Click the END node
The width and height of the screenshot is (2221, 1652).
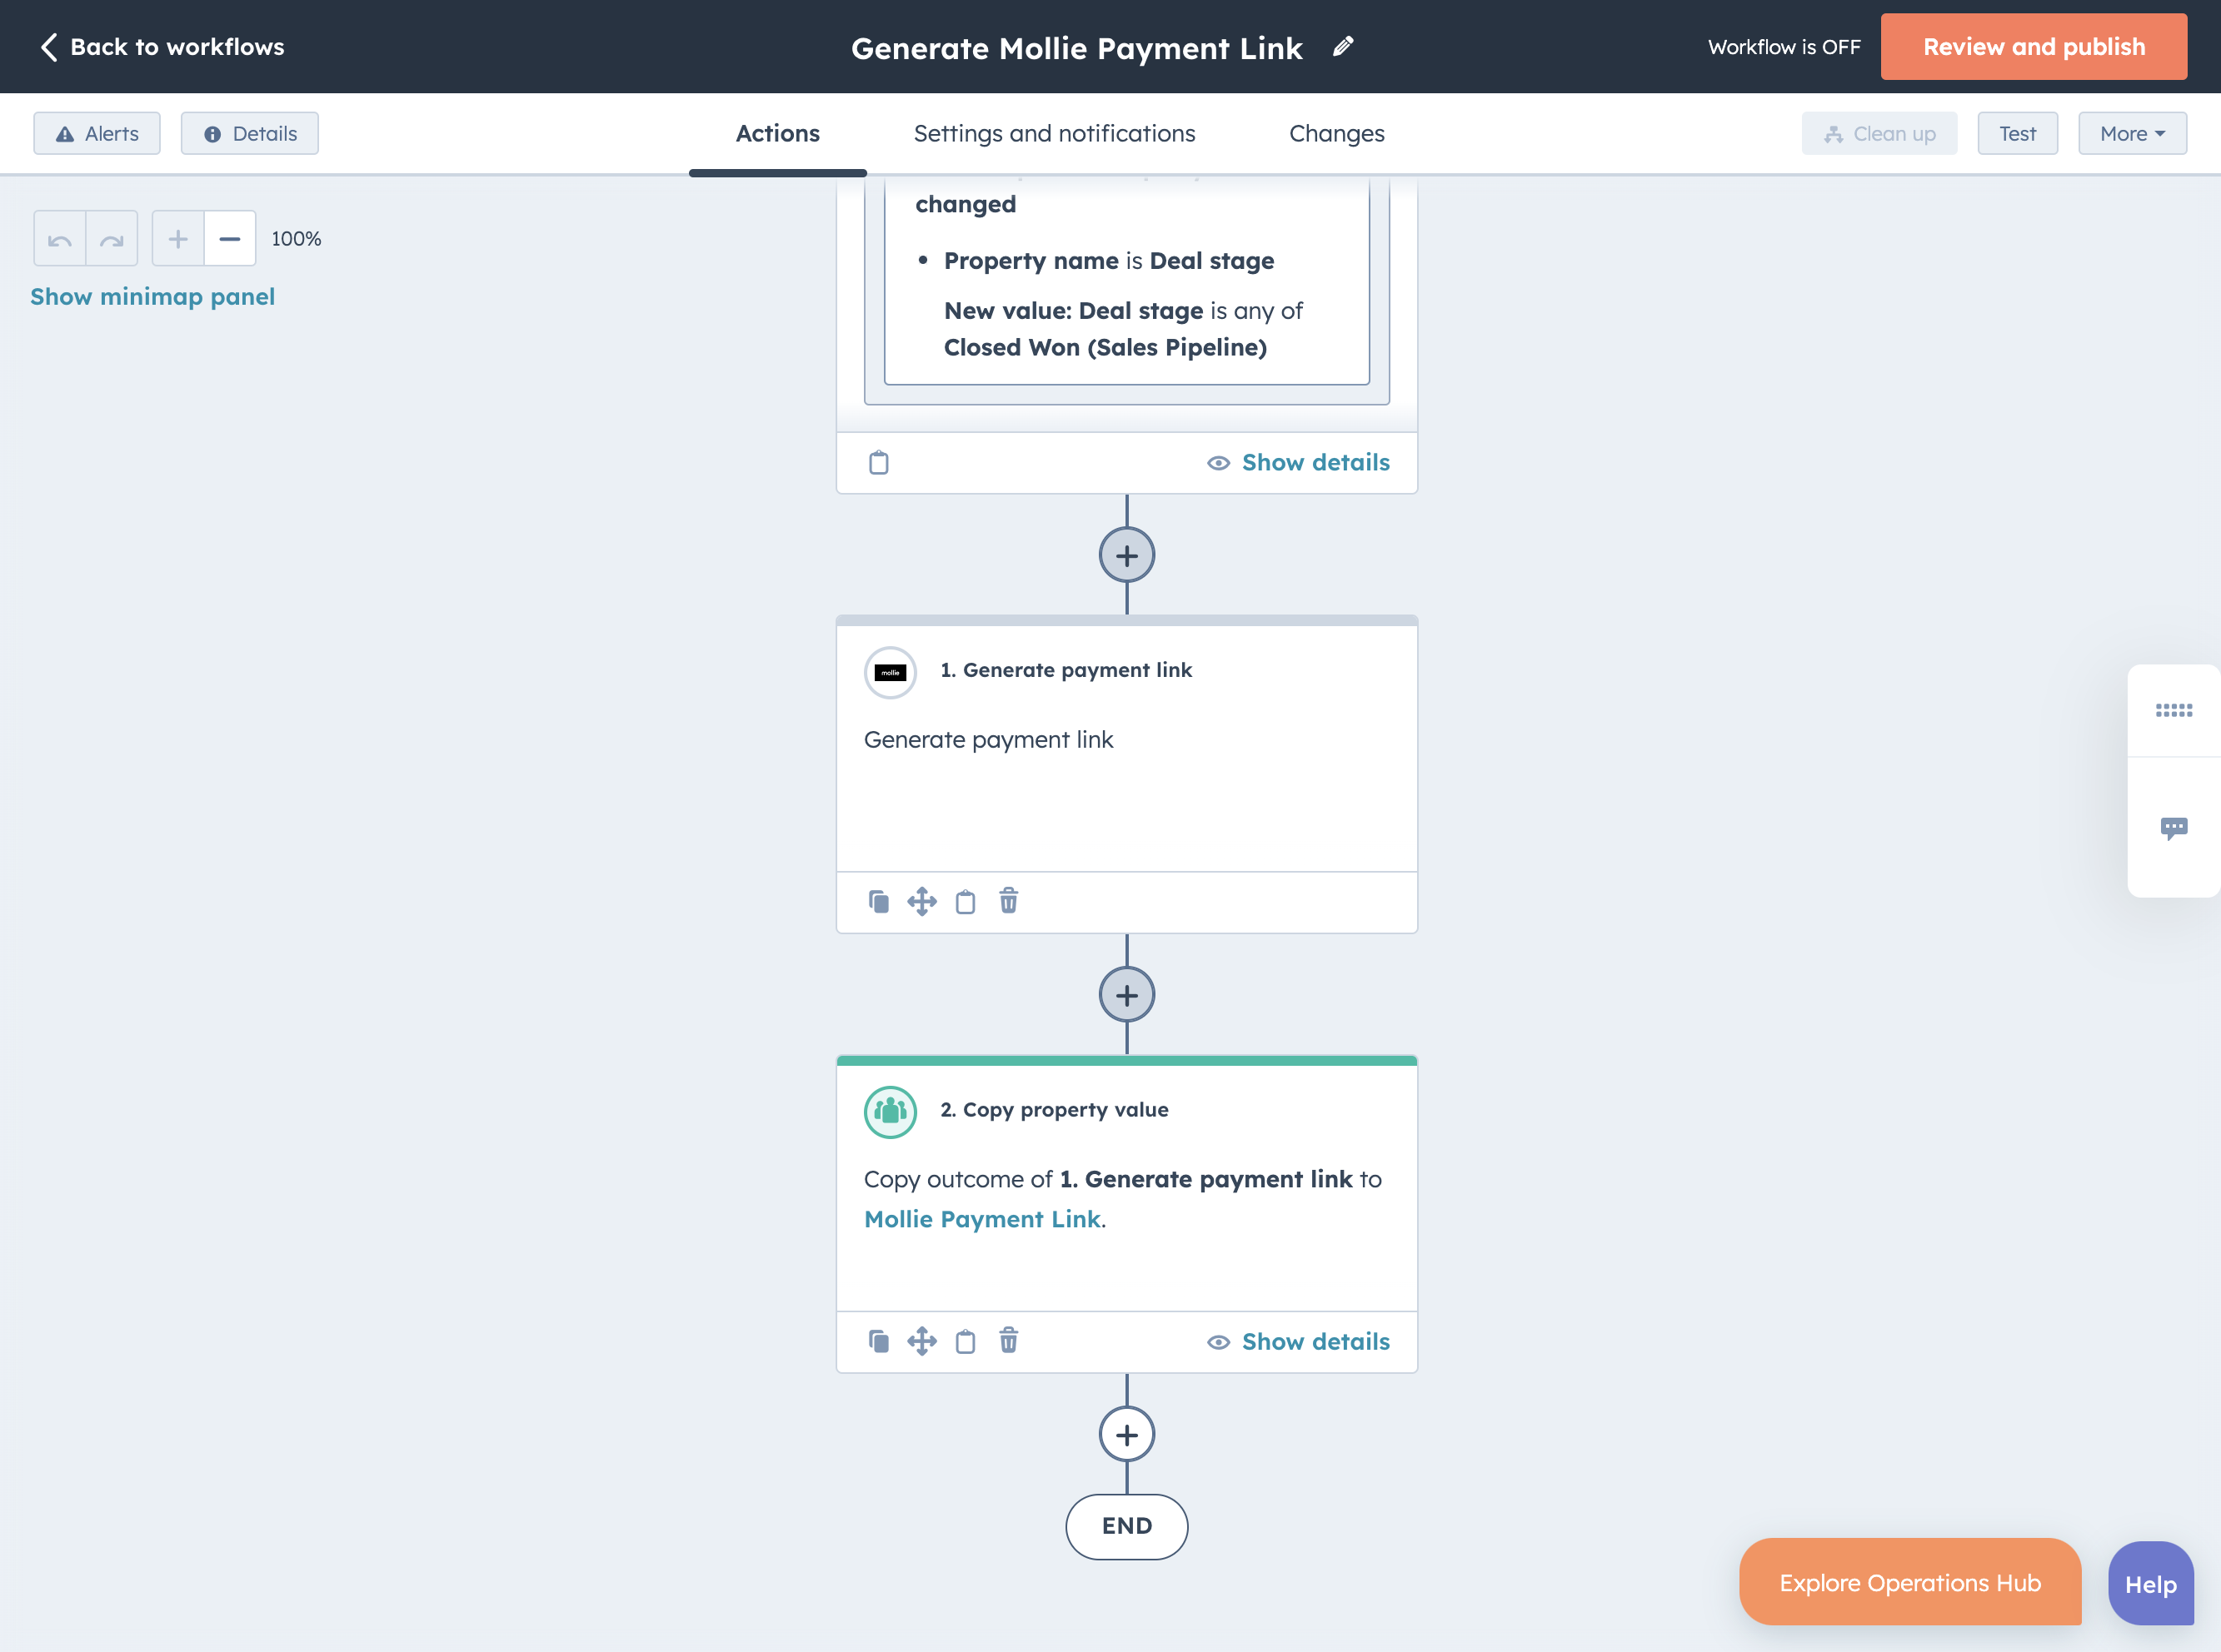[x=1126, y=1526]
